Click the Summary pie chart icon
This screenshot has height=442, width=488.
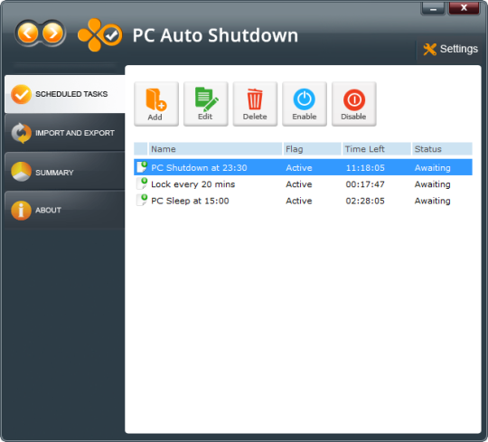click(21, 172)
